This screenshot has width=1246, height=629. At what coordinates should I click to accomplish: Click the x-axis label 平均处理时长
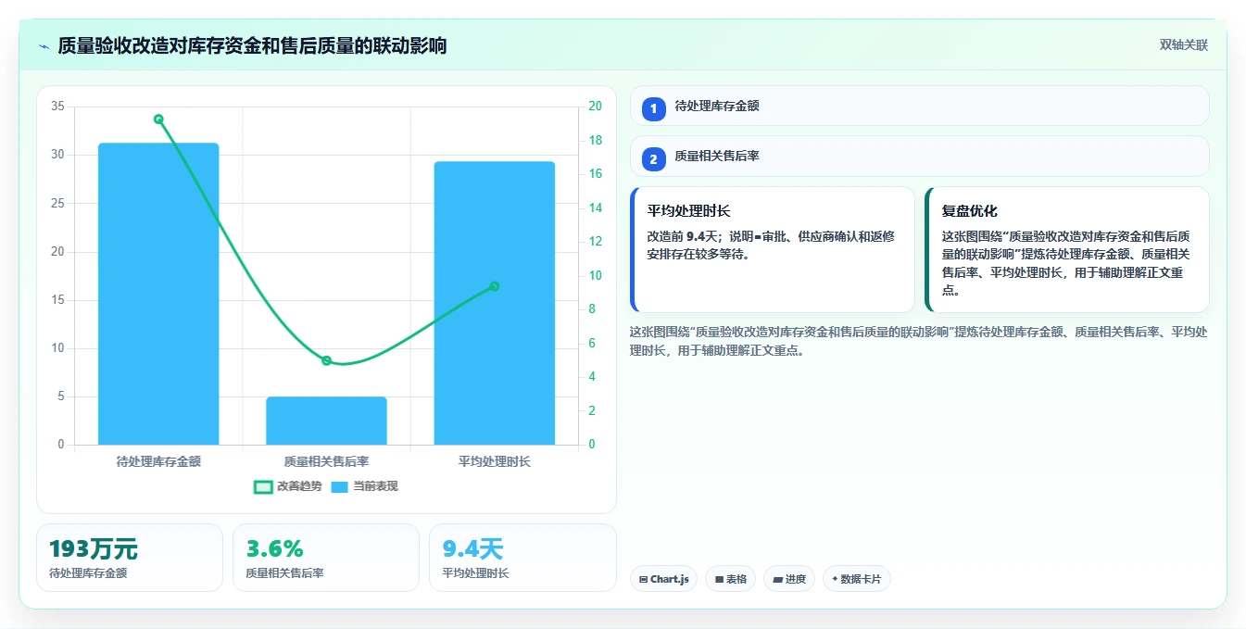tap(494, 460)
